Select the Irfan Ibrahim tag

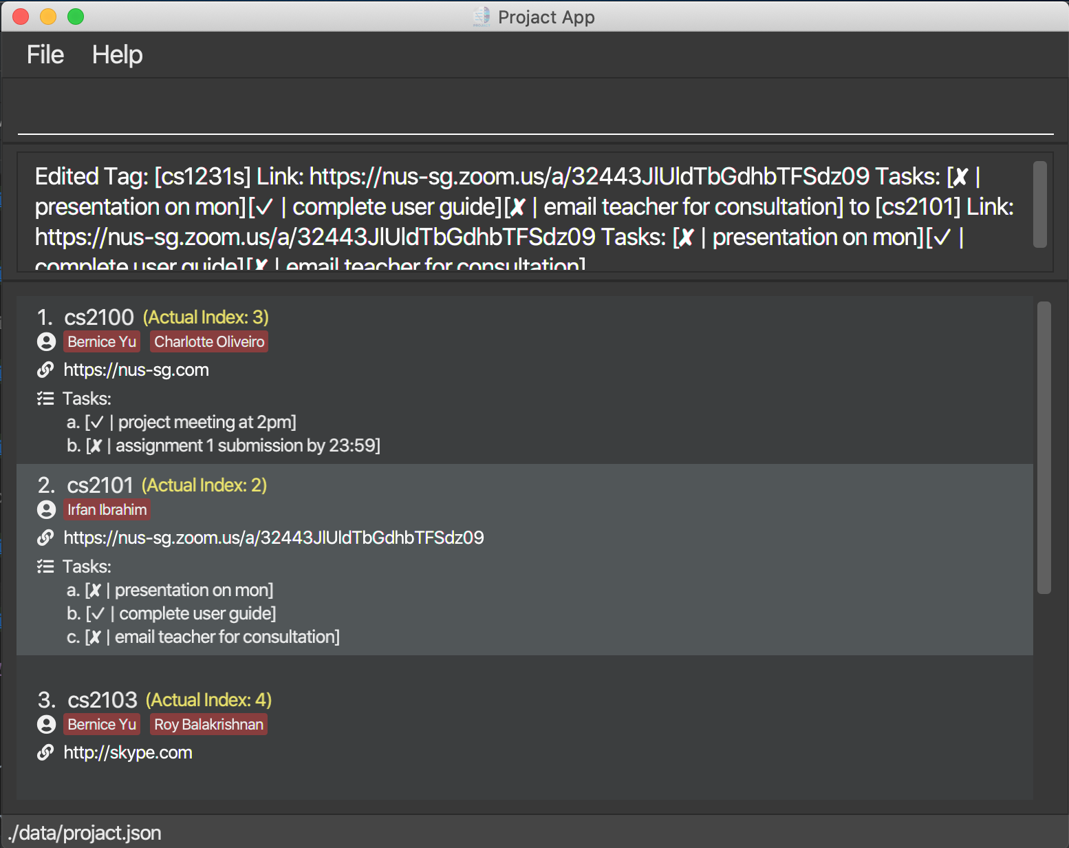coord(107,509)
